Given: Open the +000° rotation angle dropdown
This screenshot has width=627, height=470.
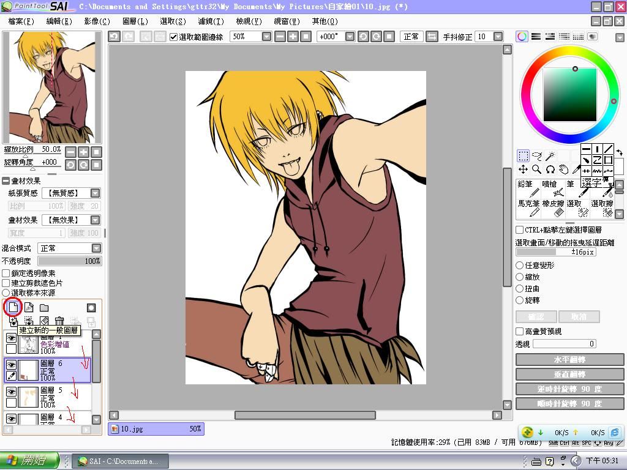Looking at the screenshot, I should (x=350, y=37).
